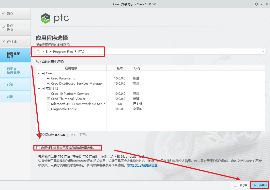Go to 简介 step in sidebar
Image resolution: width=270 pixels, height=190 pixels.
click(x=15, y=14)
